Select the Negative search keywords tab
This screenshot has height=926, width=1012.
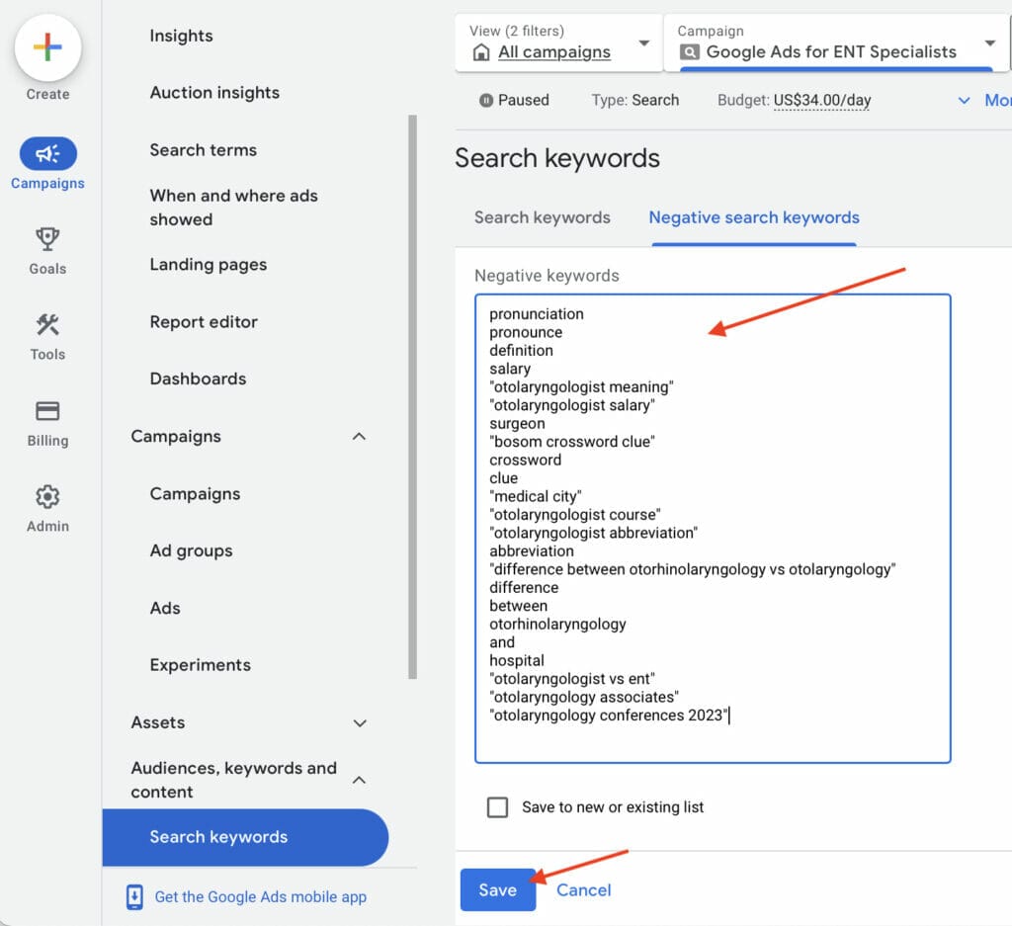(754, 217)
